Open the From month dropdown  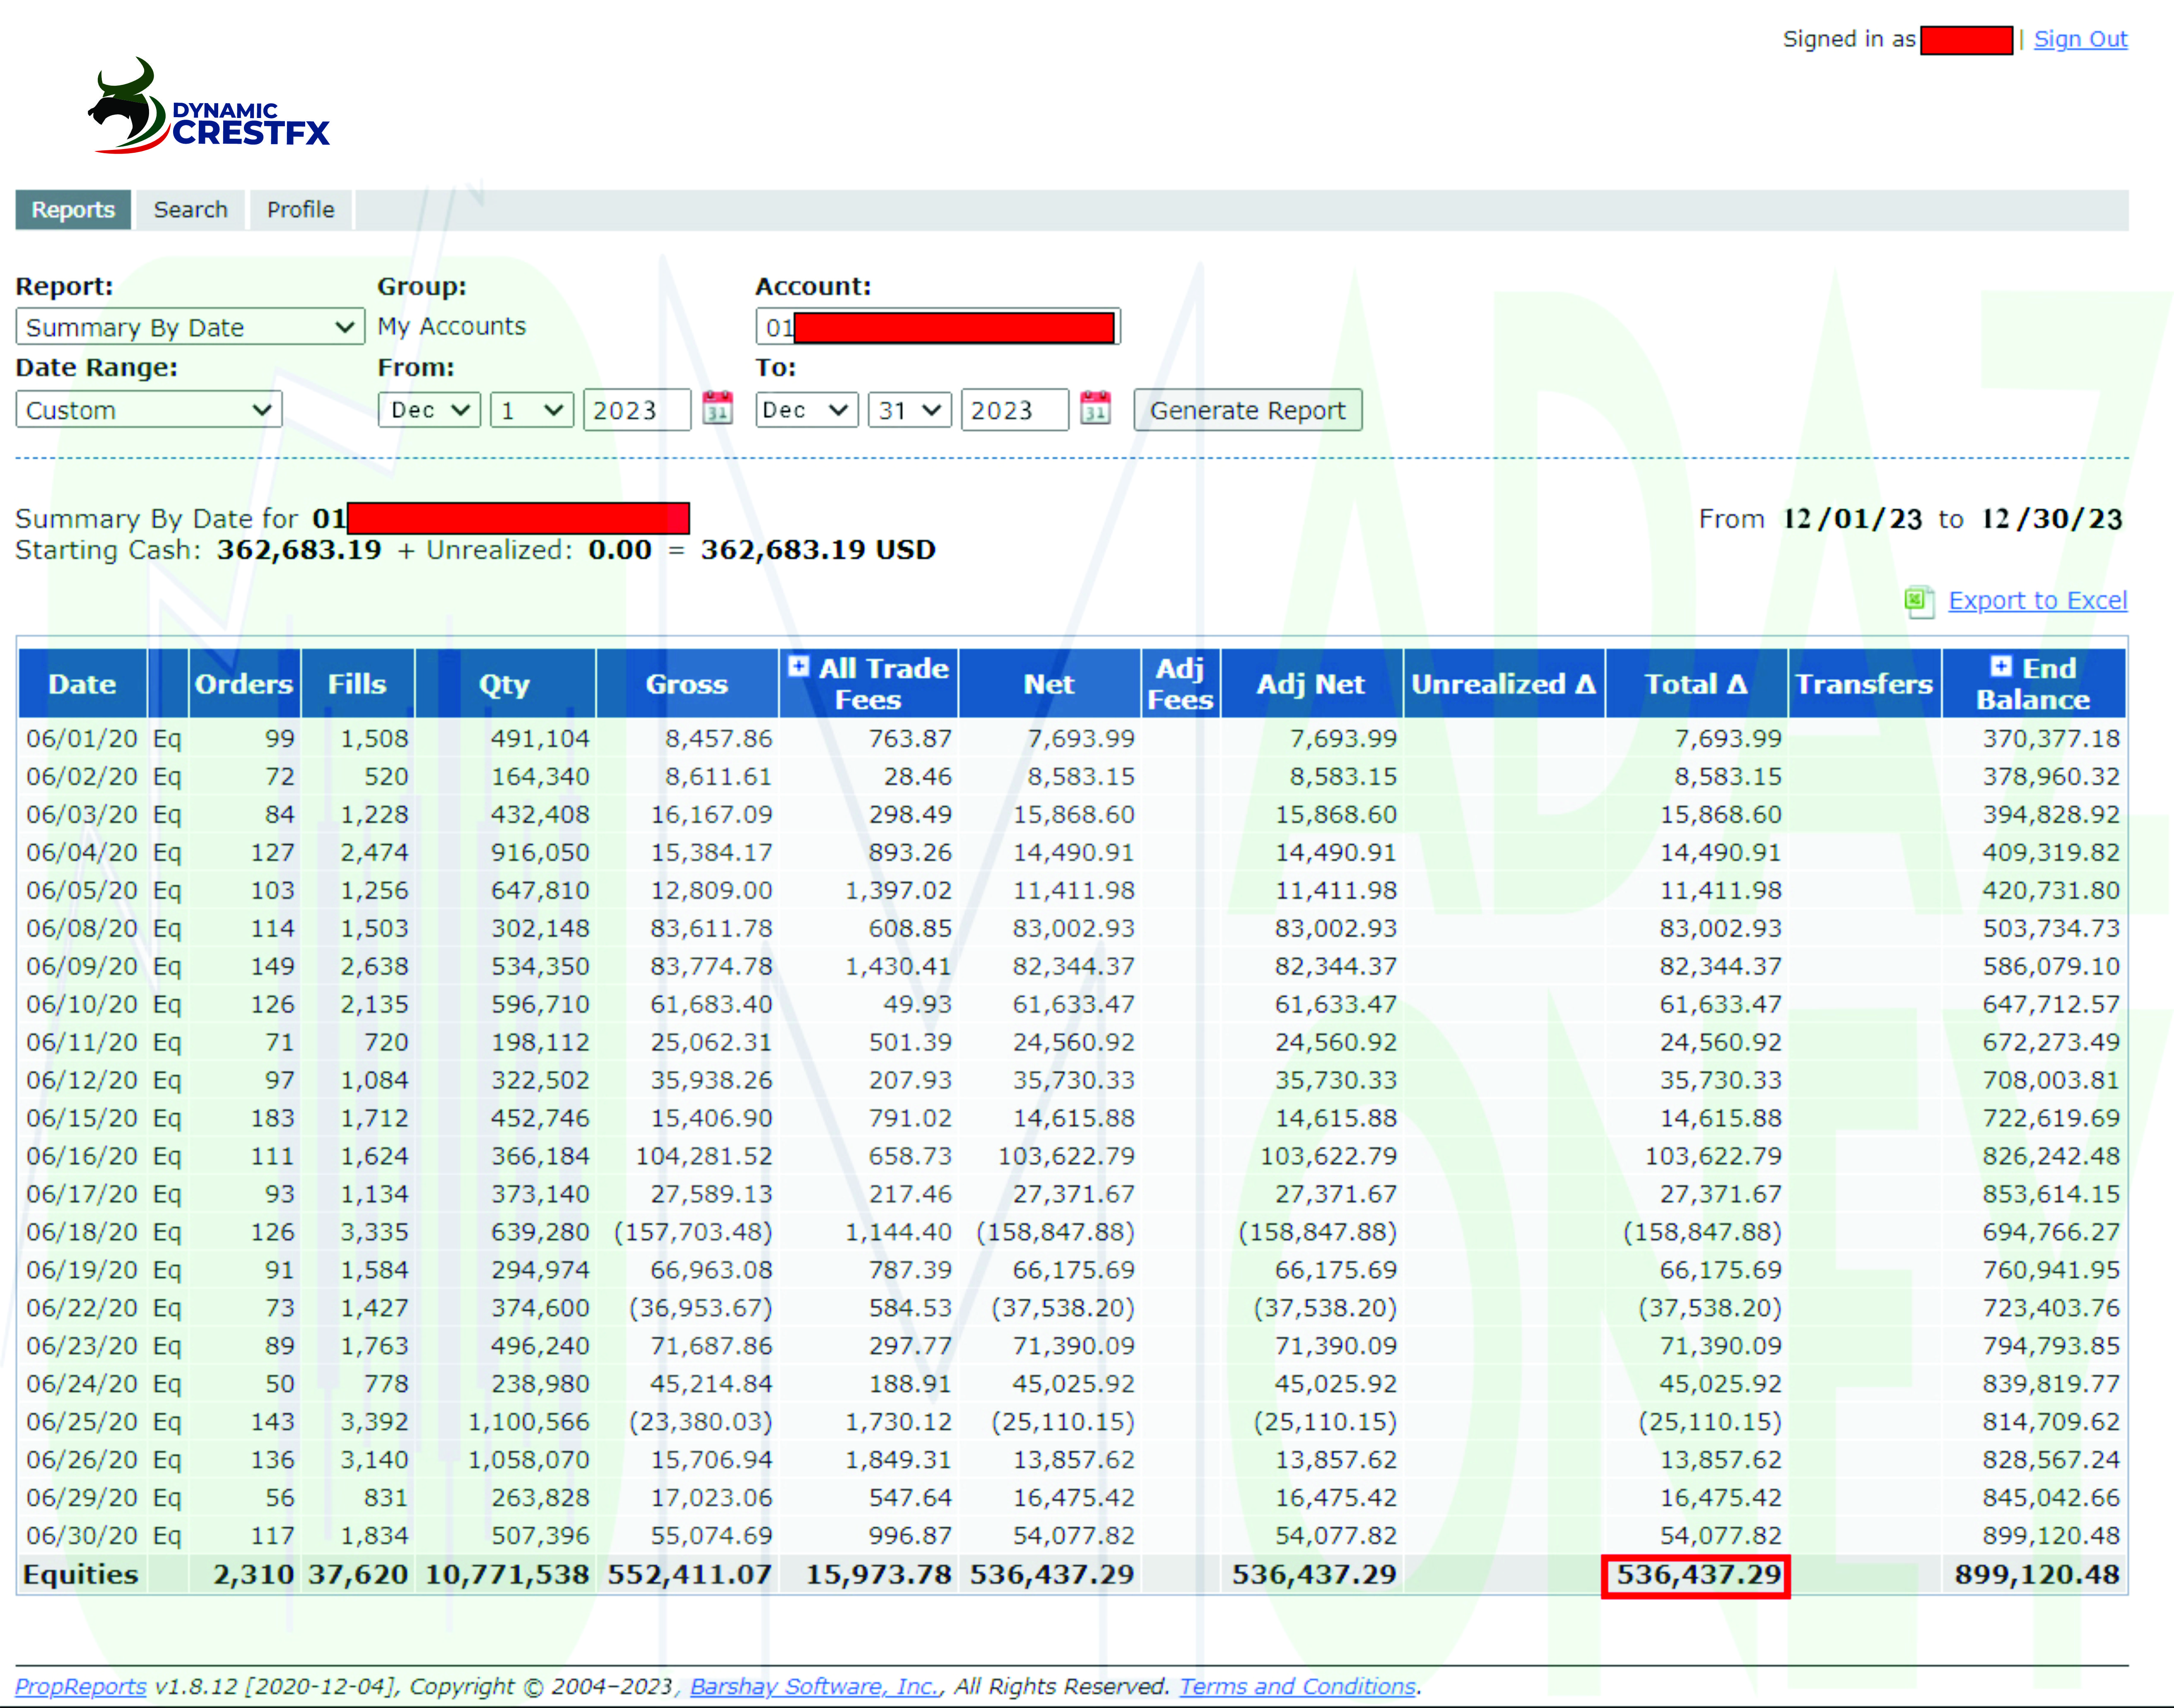429,410
